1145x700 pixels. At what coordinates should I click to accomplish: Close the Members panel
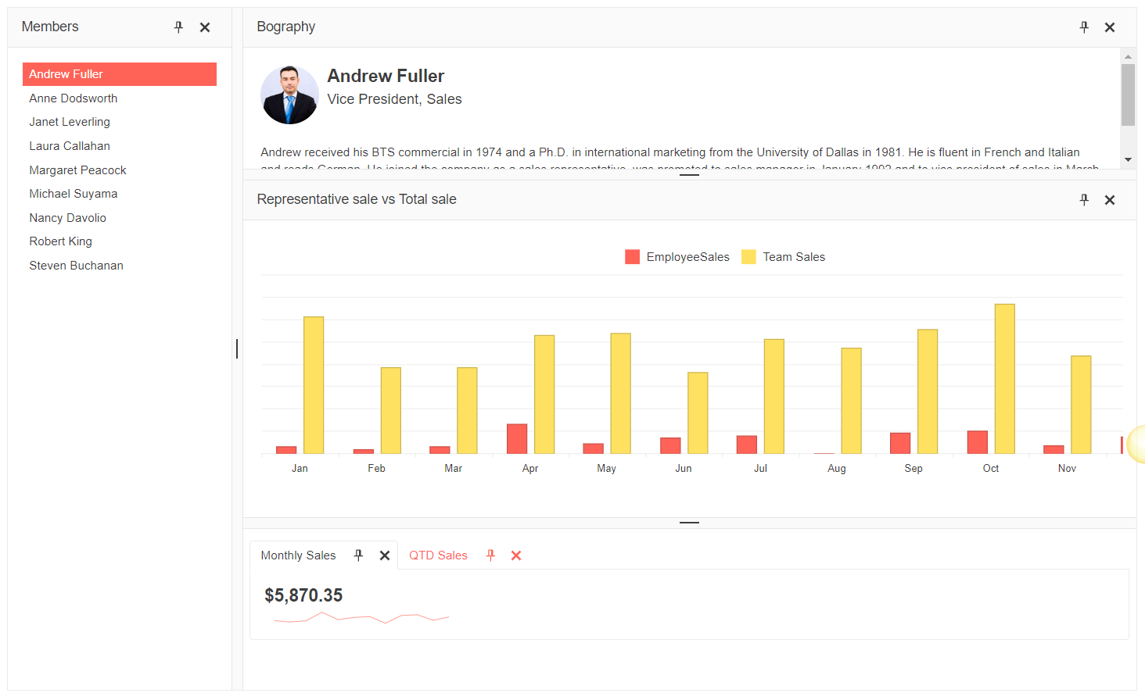[x=204, y=27]
